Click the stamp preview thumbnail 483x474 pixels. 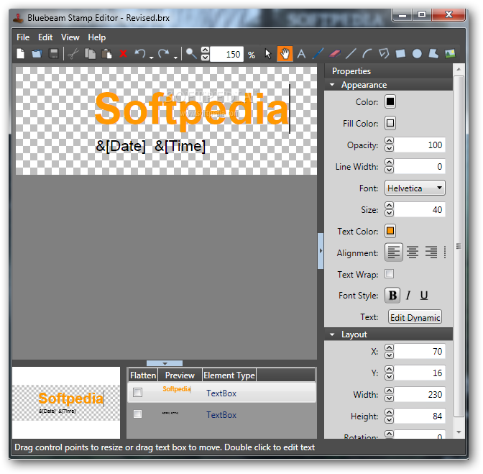pos(66,403)
